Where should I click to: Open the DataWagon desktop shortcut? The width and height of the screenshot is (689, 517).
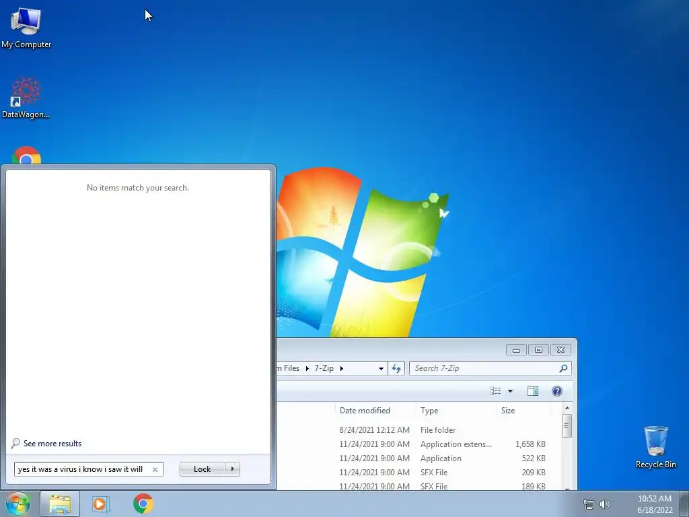click(26, 98)
